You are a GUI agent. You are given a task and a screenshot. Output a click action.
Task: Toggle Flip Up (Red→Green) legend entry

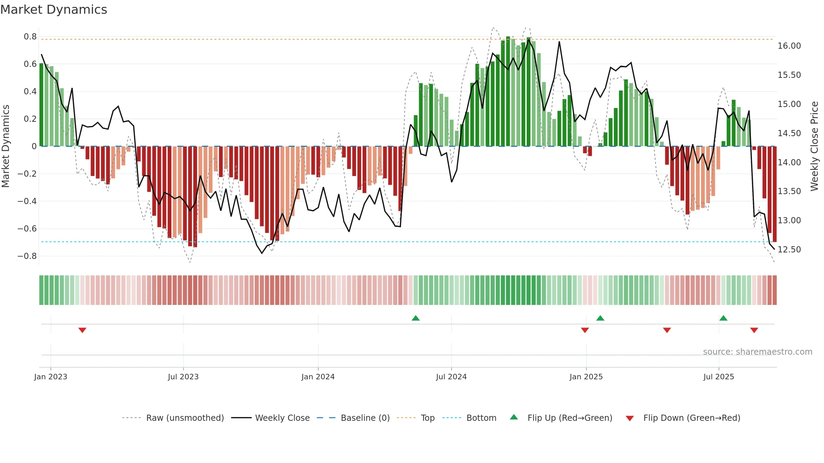coord(561,418)
